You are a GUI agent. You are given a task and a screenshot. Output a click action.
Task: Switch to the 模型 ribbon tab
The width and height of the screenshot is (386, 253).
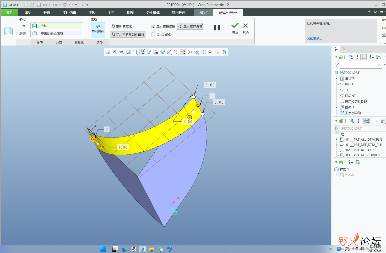[x=28, y=13]
